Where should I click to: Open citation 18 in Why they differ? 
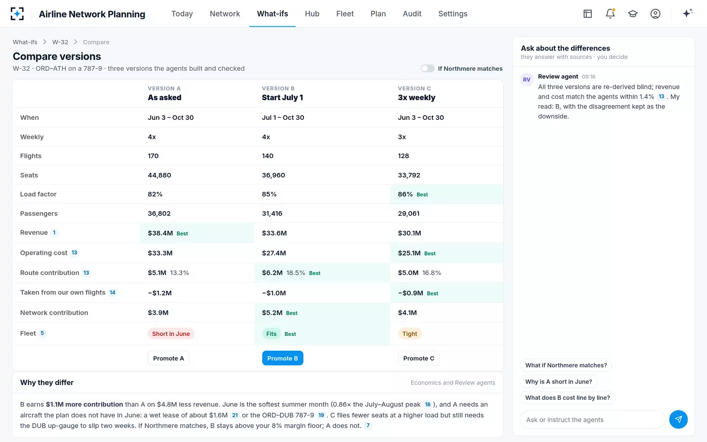(x=428, y=405)
